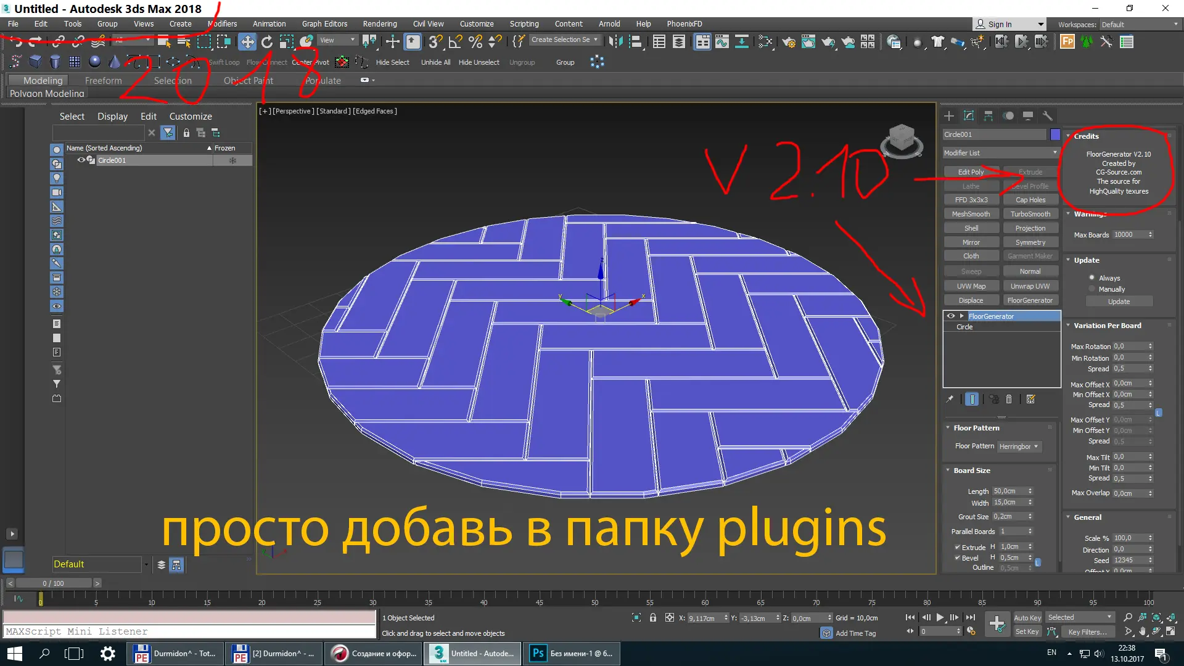The image size is (1184, 666).
Task: Click Play Animation button
Action: [940, 617]
